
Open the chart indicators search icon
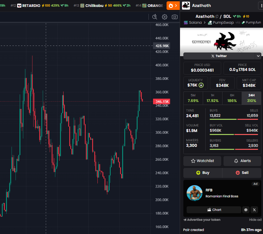tap(154, 17)
